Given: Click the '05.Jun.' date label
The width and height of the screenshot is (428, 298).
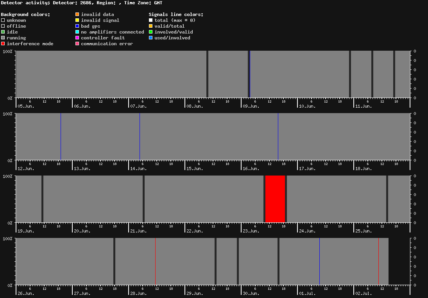Looking at the screenshot, I should (26, 106).
